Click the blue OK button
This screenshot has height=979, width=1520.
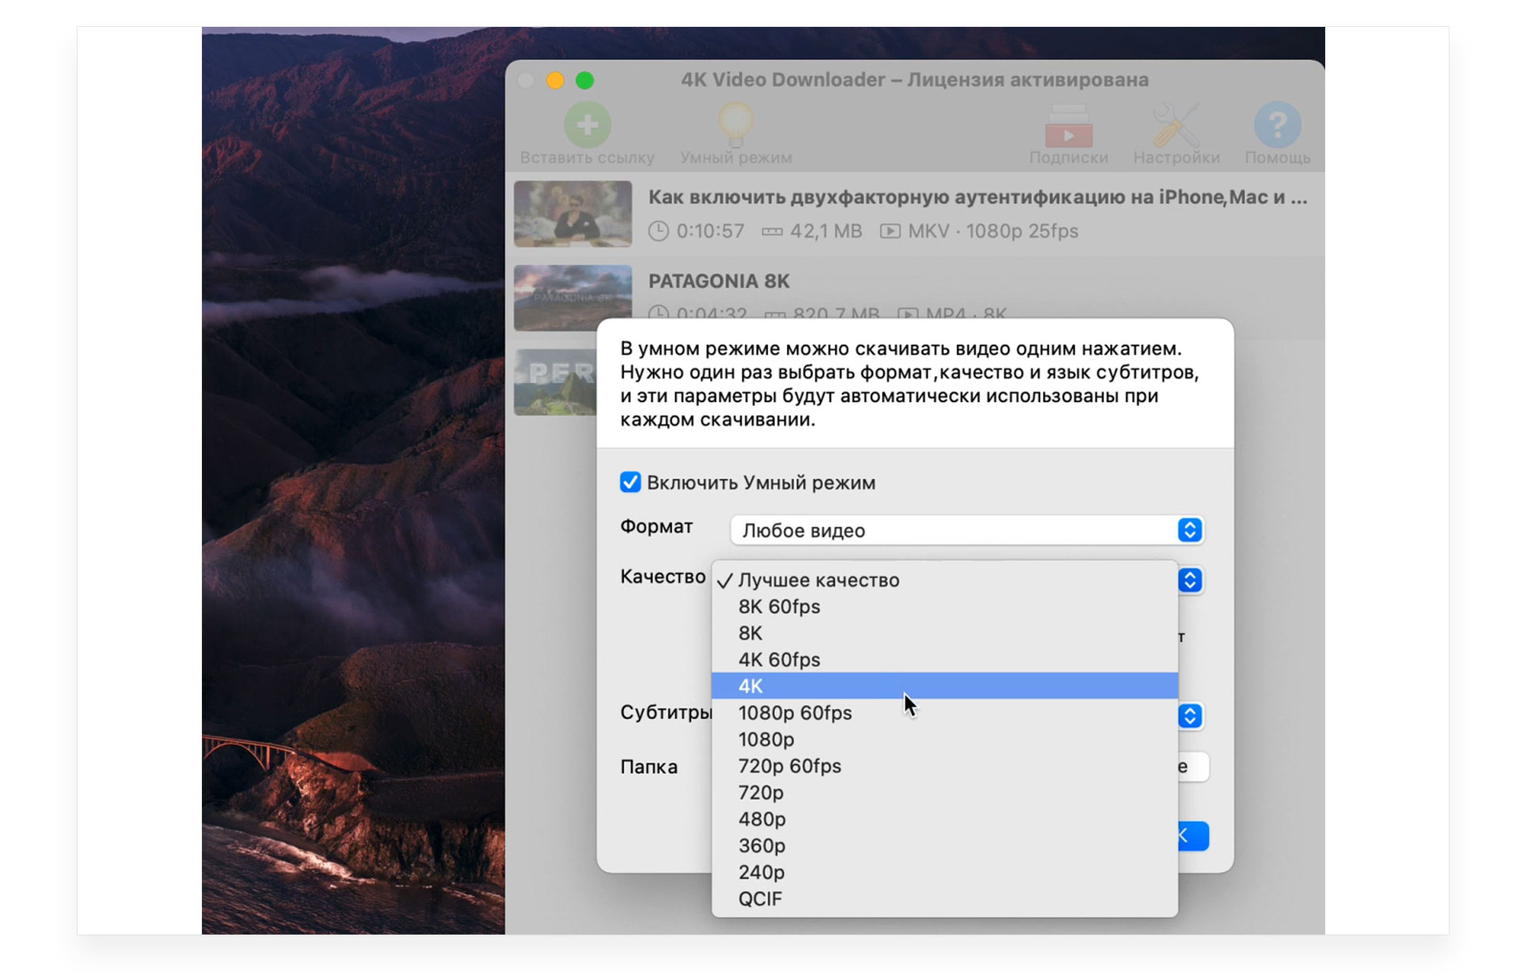pyautogui.click(x=1193, y=837)
